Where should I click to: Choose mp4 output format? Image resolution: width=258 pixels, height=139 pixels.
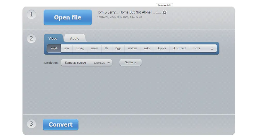click(54, 48)
